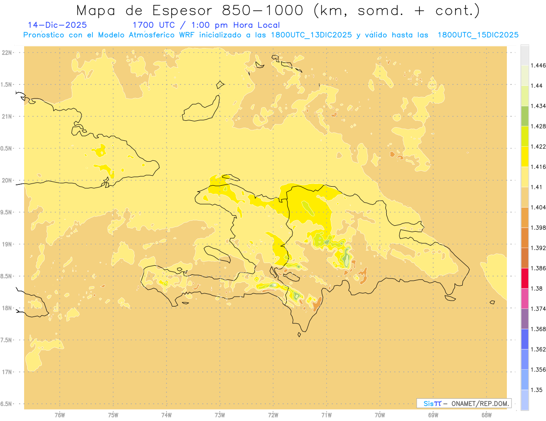Click the colorbar value '1.44'
Image resolution: width=546 pixels, height=421 pixels.
(x=536, y=86)
